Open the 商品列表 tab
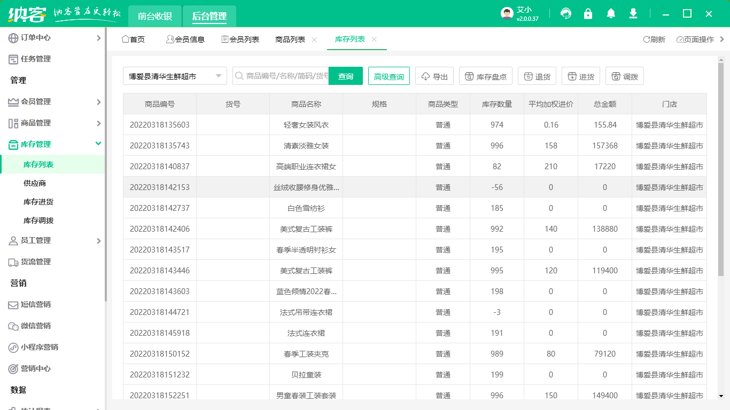The width and height of the screenshot is (730, 410). pyautogui.click(x=290, y=40)
